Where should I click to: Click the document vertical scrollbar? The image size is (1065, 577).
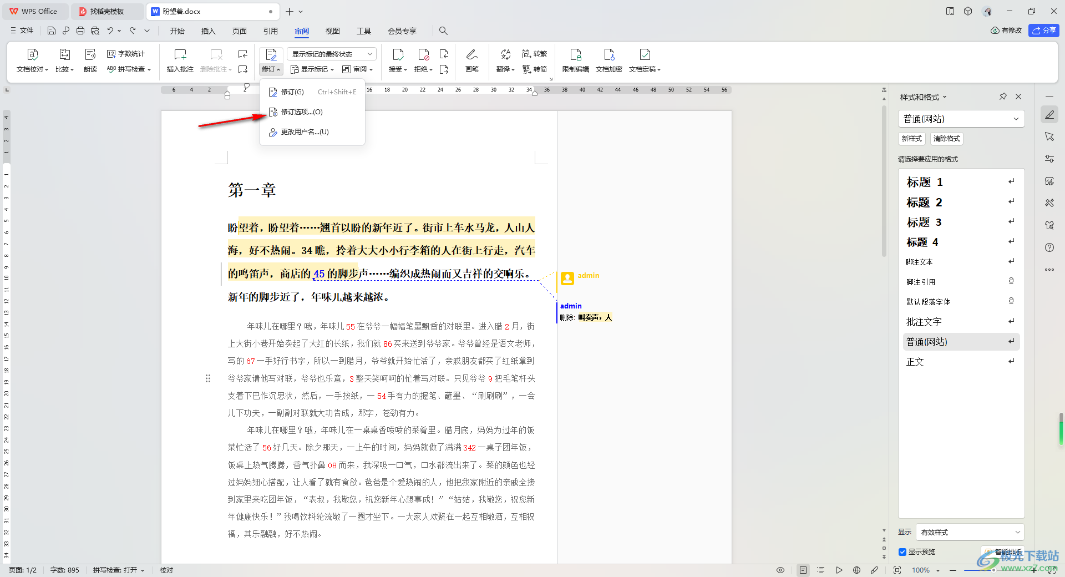pos(884,182)
